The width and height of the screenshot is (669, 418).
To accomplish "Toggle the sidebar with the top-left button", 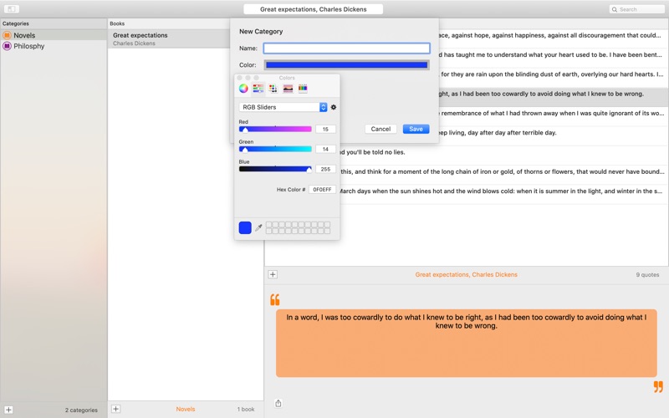I will (12, 9).
